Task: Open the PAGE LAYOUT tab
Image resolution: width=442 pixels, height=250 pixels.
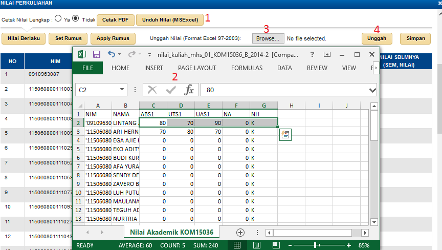Action: 197,68
